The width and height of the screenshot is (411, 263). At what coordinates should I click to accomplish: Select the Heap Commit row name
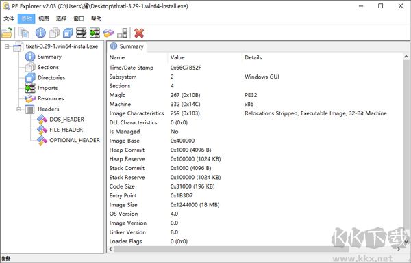[127, 150]
